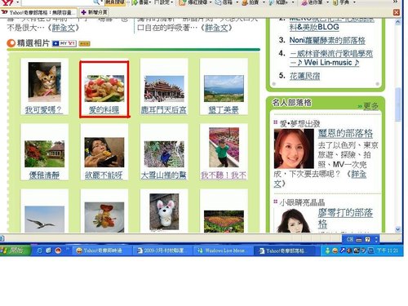Click the 我不聽！我不 photo link
This screenshot has width=408, height=306.
point(224,175)
